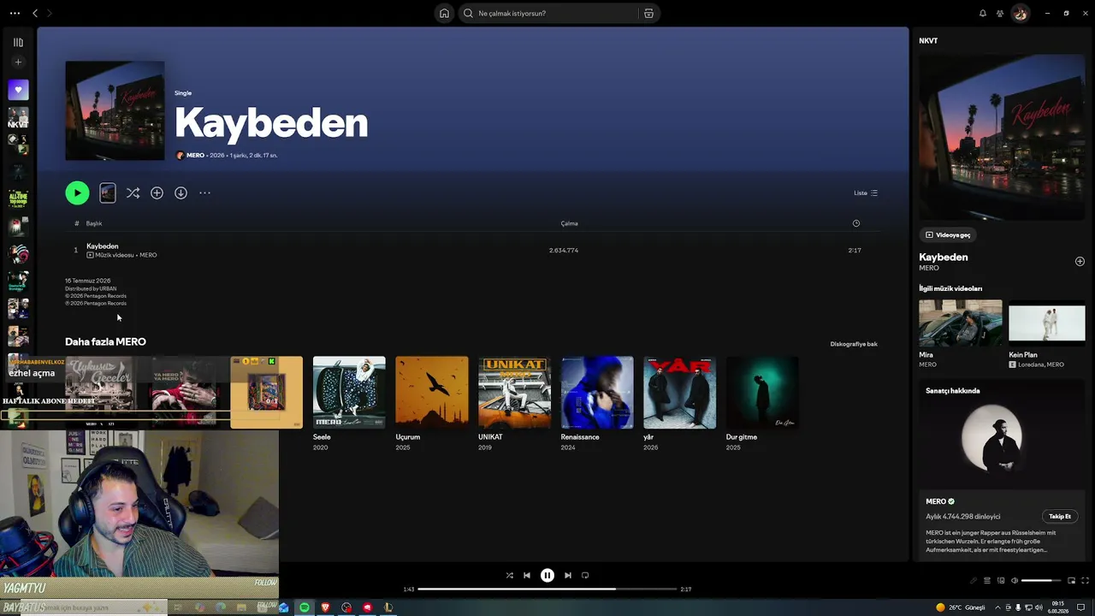This screenshot has height=616, width=1095.
Task: Go back with the left arrow
Action: [x=35, y=14]
